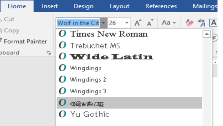Click the Decrease Font Size icon
This screenshot has width=223, height=126.
[x=150, y=23]
